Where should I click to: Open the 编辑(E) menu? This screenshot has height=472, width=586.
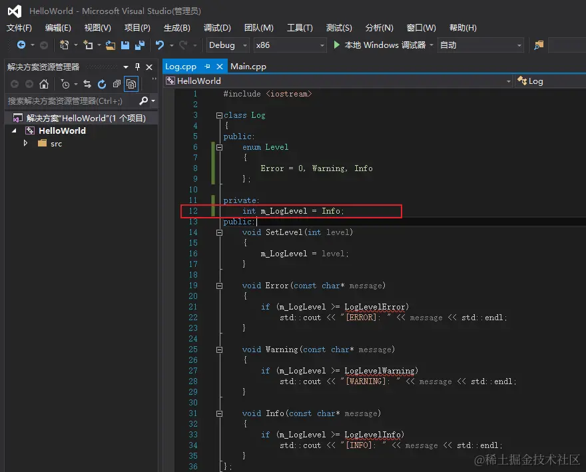coord(58,28)
